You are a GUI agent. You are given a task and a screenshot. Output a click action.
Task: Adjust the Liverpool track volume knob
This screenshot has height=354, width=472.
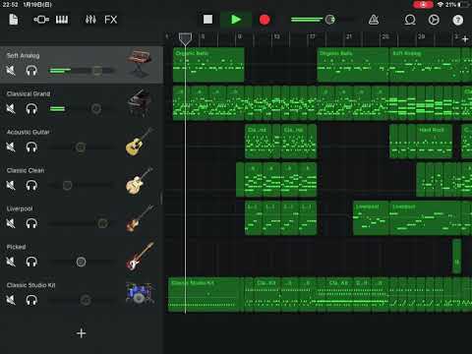(x=102, y=223)
